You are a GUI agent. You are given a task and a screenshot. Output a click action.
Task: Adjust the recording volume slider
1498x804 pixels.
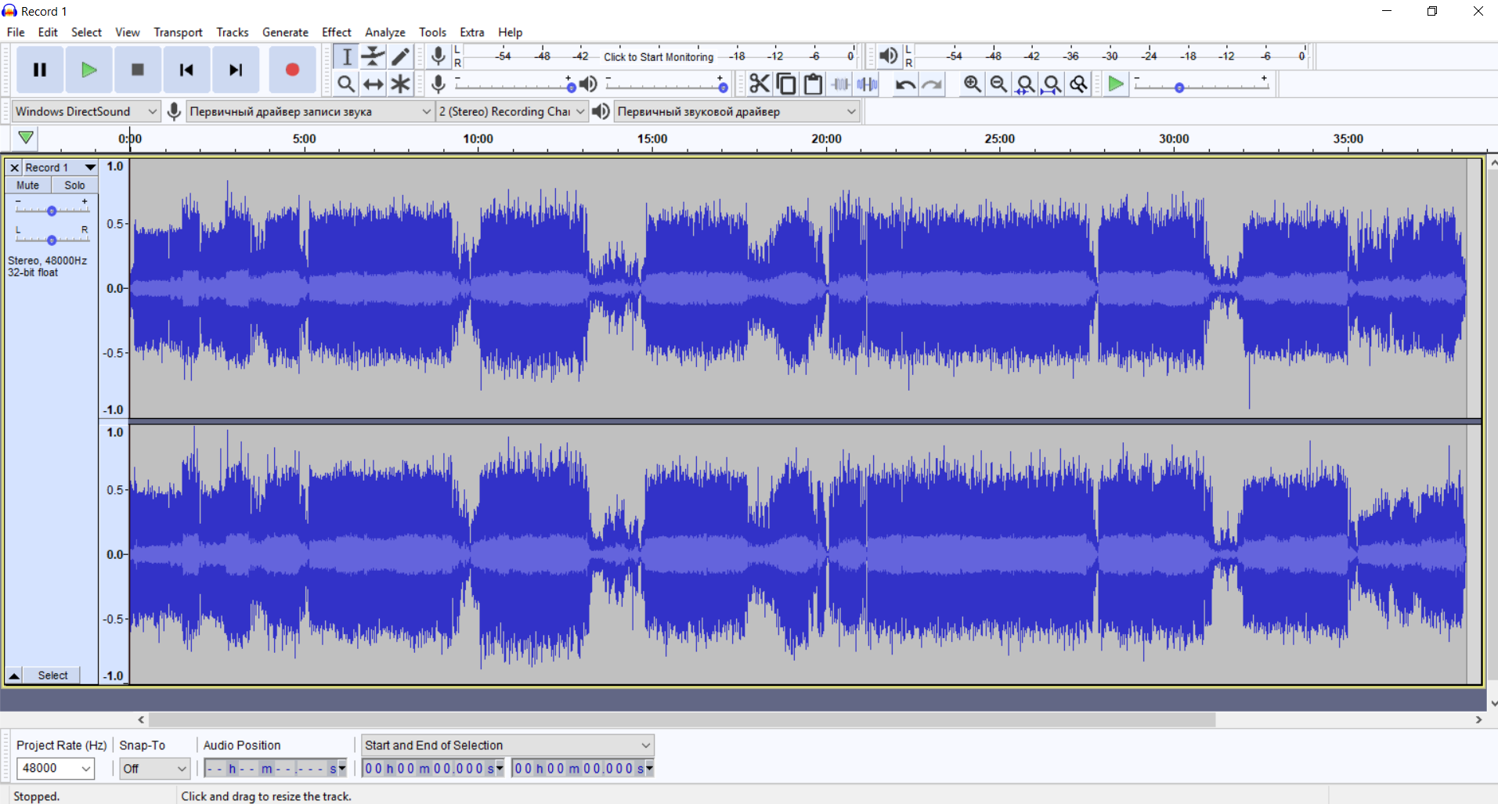(x=515, y=85)
